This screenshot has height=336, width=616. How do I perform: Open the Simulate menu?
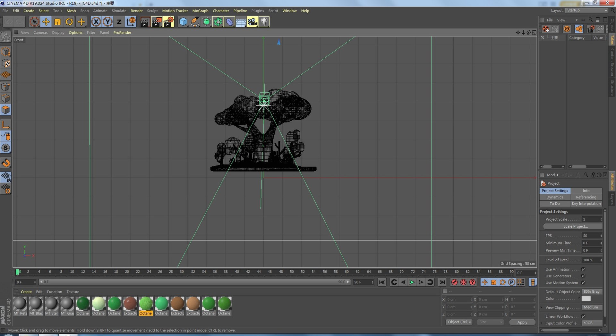tap(119, 11)
